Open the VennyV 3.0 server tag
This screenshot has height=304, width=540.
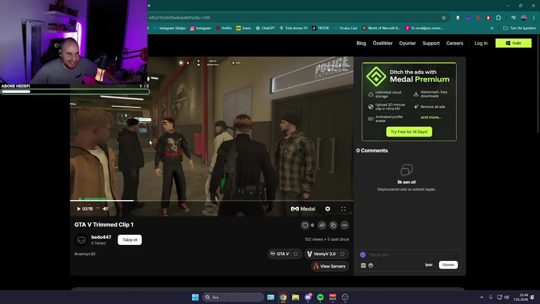pyautogui.click(x=321, y=254)
